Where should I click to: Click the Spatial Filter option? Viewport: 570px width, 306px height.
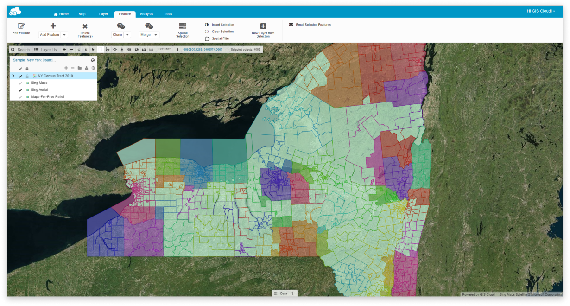[217, 39]
